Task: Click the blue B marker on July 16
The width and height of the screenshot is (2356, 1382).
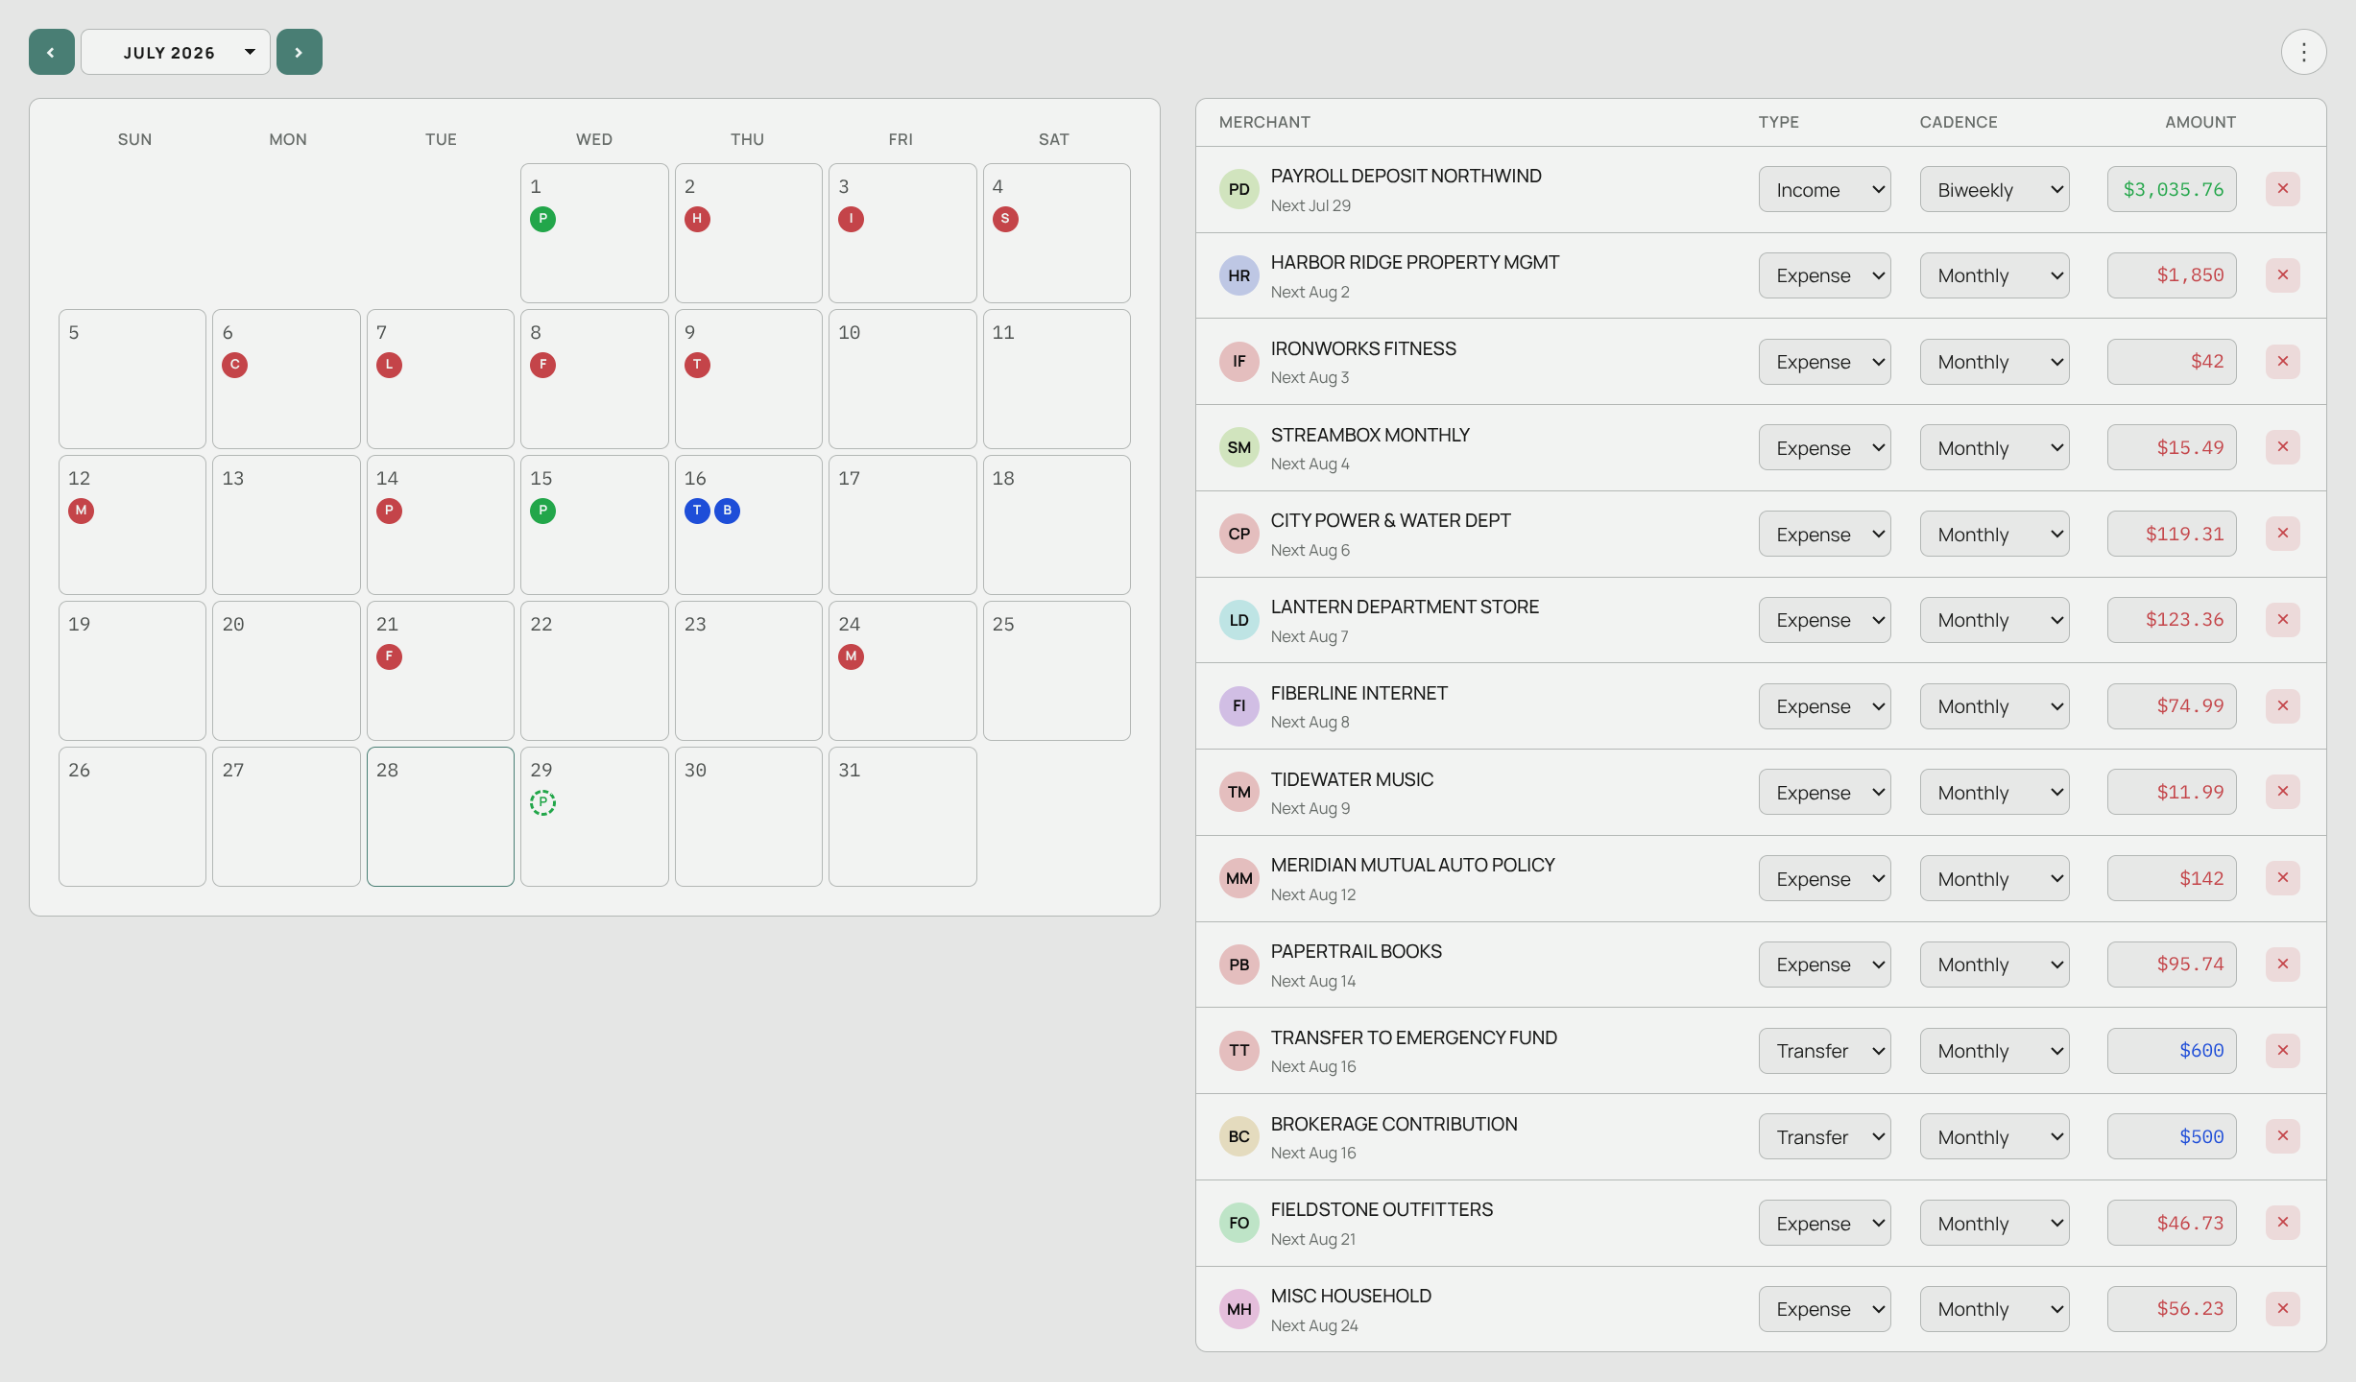Action: (728, 511)
